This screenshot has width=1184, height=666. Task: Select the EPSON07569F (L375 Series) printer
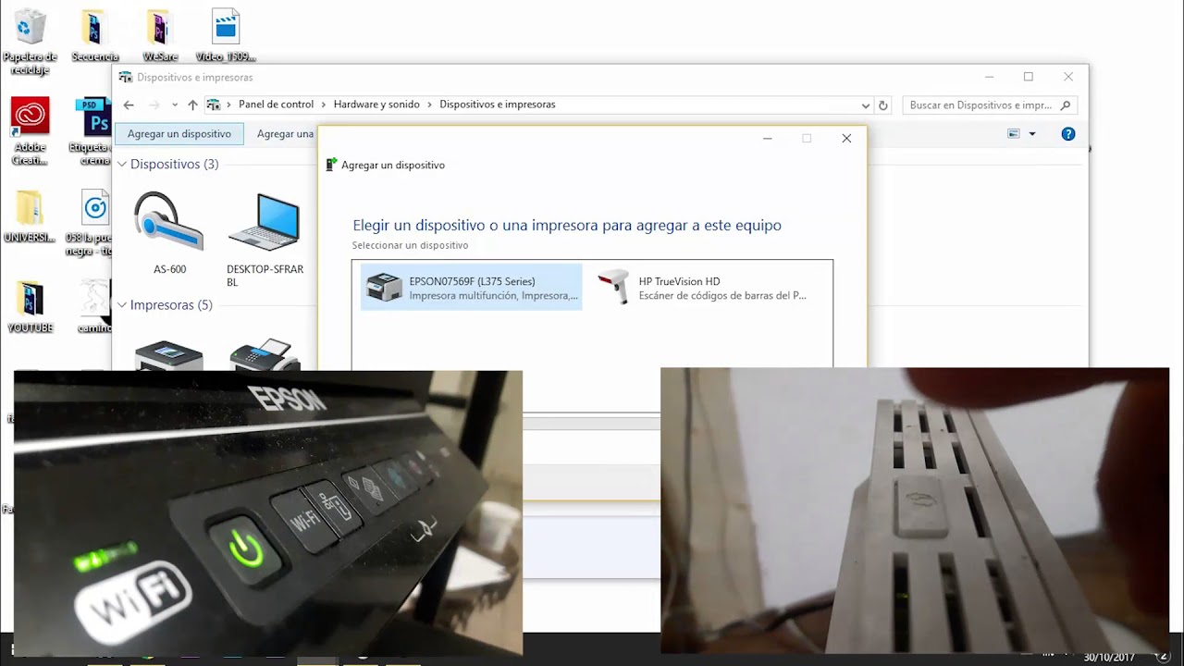(472, 288)
